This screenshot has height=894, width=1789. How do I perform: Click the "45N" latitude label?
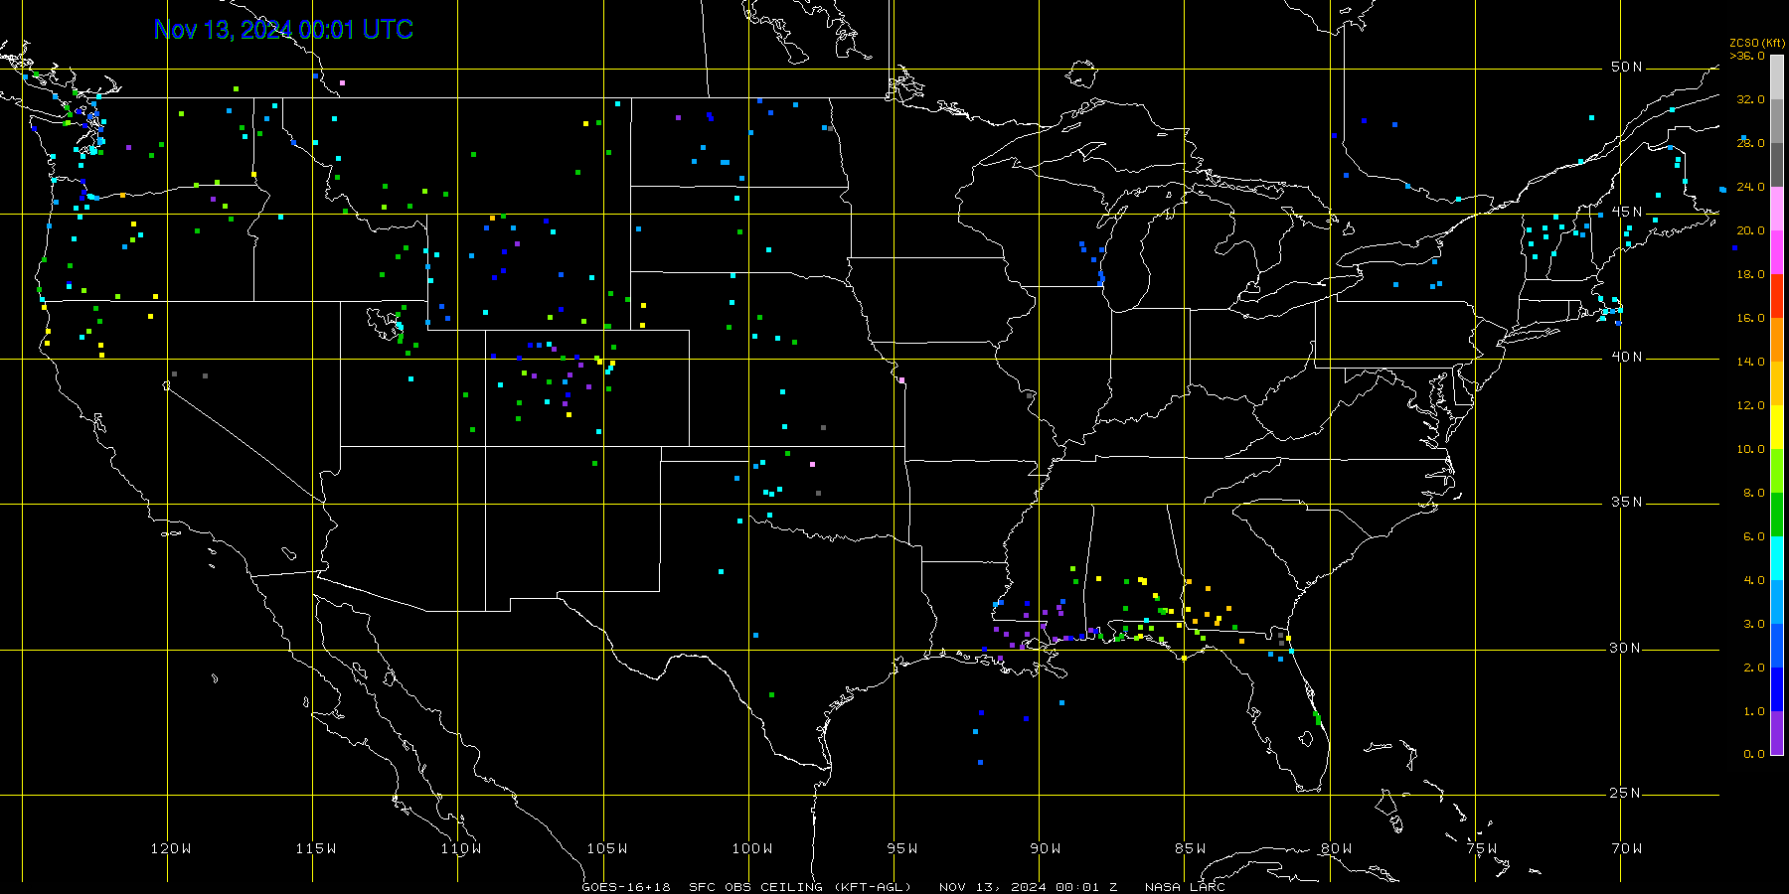pos(1627,212)
